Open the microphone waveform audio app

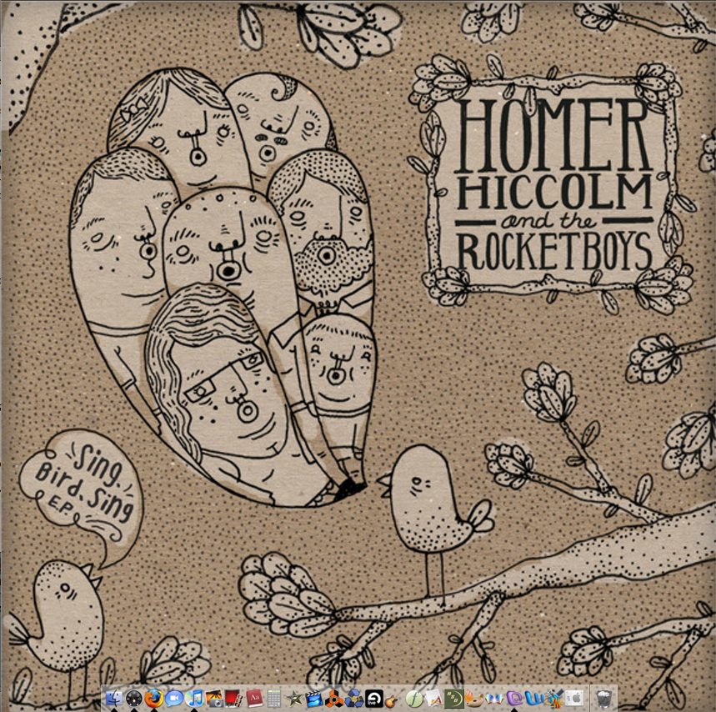point(554,699)
